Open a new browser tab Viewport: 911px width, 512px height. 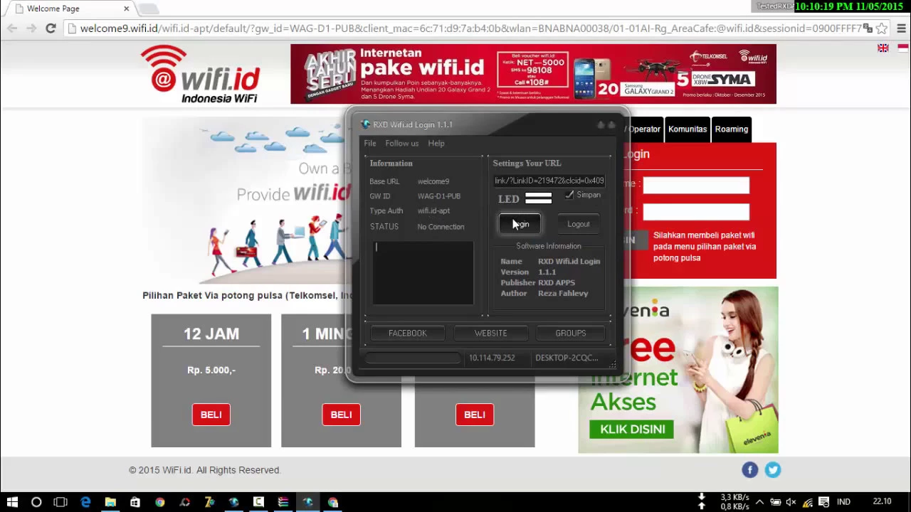pyautogui.click(x=149, y=9)
